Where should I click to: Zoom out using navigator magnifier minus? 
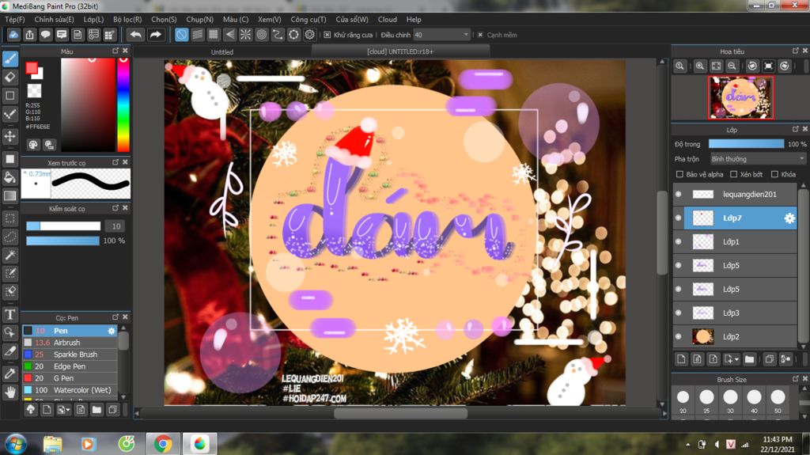tap(732, 66)
